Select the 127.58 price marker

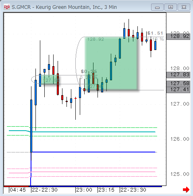[178, 83]
